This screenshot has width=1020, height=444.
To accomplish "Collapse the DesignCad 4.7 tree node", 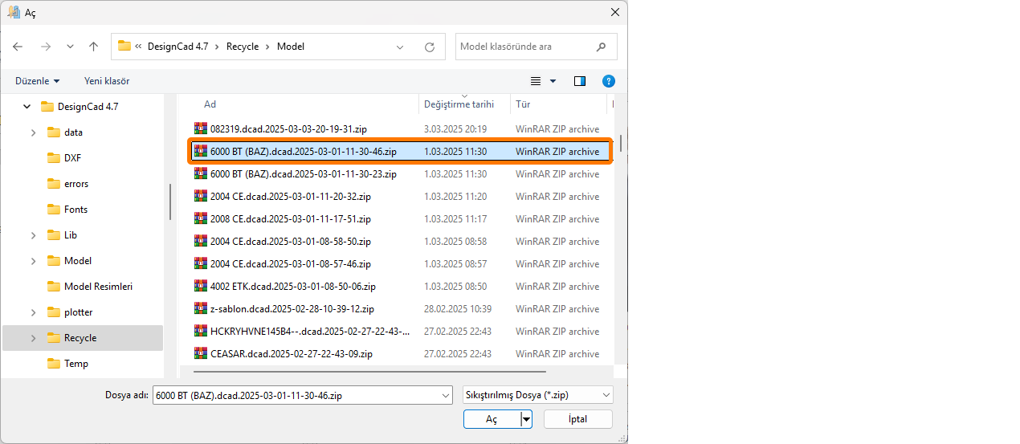I will point(27,107).
